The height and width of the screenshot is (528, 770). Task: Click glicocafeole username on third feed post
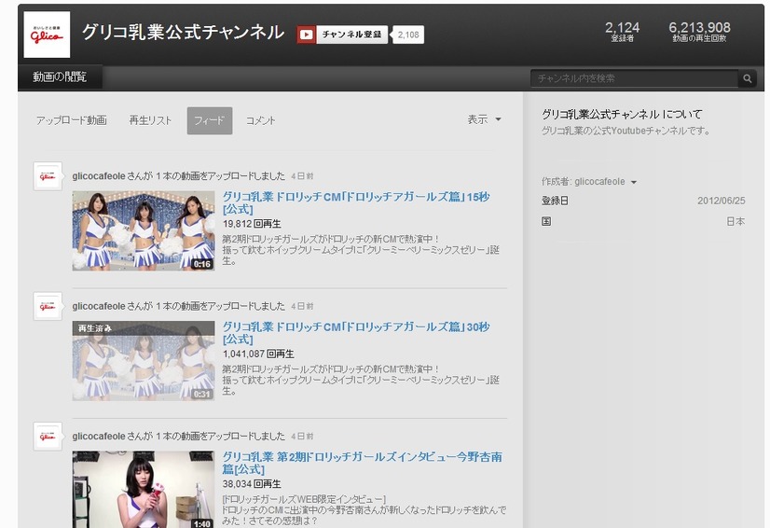click(99, 437)
